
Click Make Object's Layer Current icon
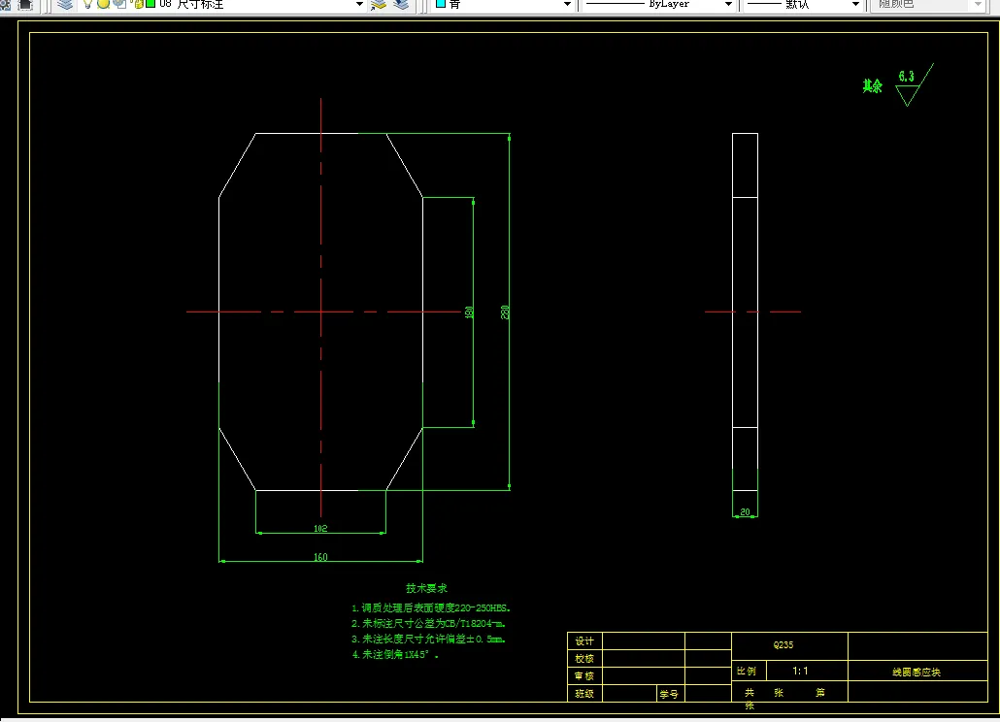click(x=379, y=5)
